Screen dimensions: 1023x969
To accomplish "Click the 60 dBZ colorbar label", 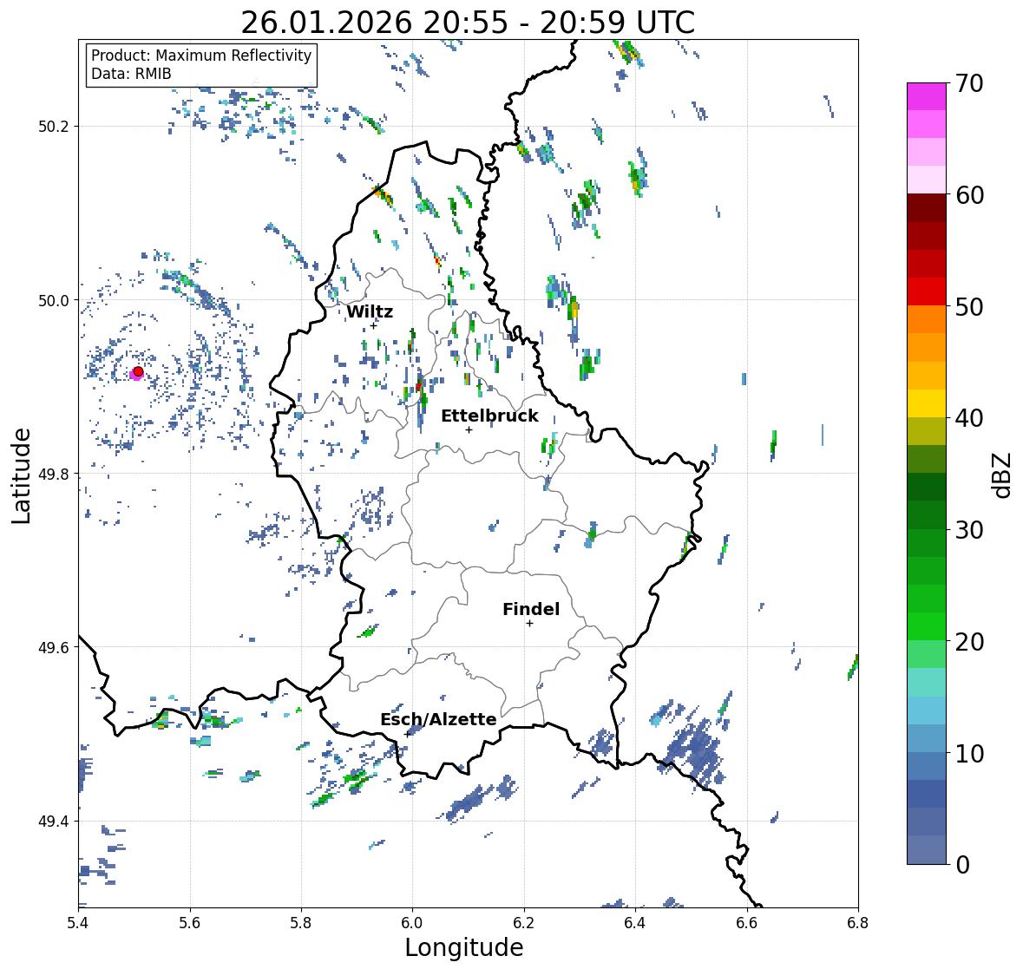I will click(969, 195).
